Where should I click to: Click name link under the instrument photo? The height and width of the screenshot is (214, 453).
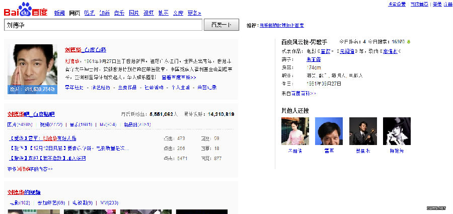point(363,151)
